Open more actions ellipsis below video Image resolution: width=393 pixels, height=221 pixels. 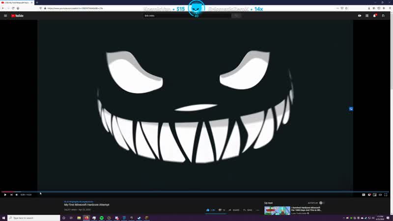click(257, 210)
